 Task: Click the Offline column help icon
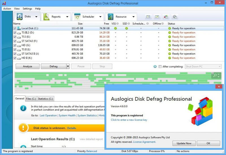(x=163, y=24)
